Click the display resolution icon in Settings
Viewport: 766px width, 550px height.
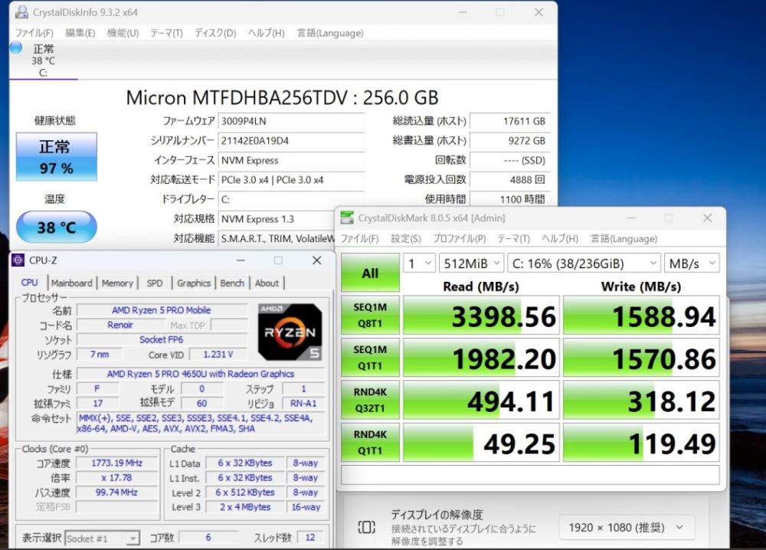point(366,527)
